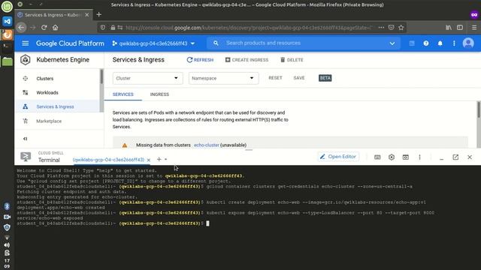Open the echo-cluster link
Image resolution: width=481 pixels, height=270 pixels.
coord(207,145)
